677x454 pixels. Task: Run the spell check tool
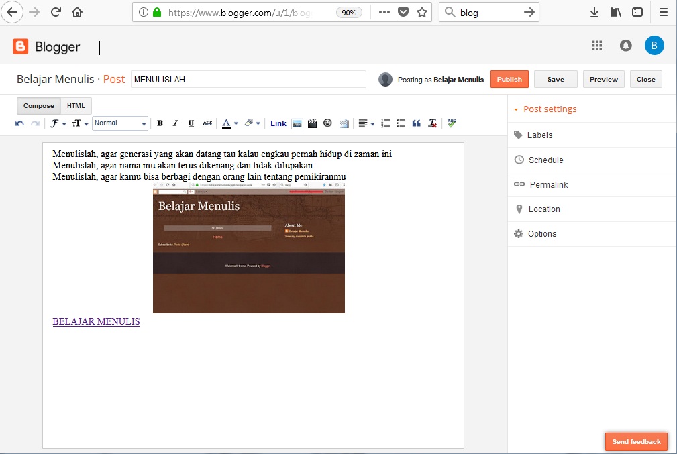tap(451, 123)
